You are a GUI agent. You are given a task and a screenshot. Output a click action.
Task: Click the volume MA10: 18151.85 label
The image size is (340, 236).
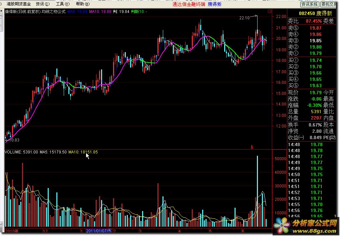point(83,152)
